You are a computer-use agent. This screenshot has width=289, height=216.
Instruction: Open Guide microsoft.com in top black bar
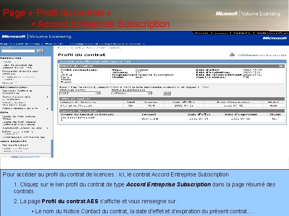(x=272, y=33)
